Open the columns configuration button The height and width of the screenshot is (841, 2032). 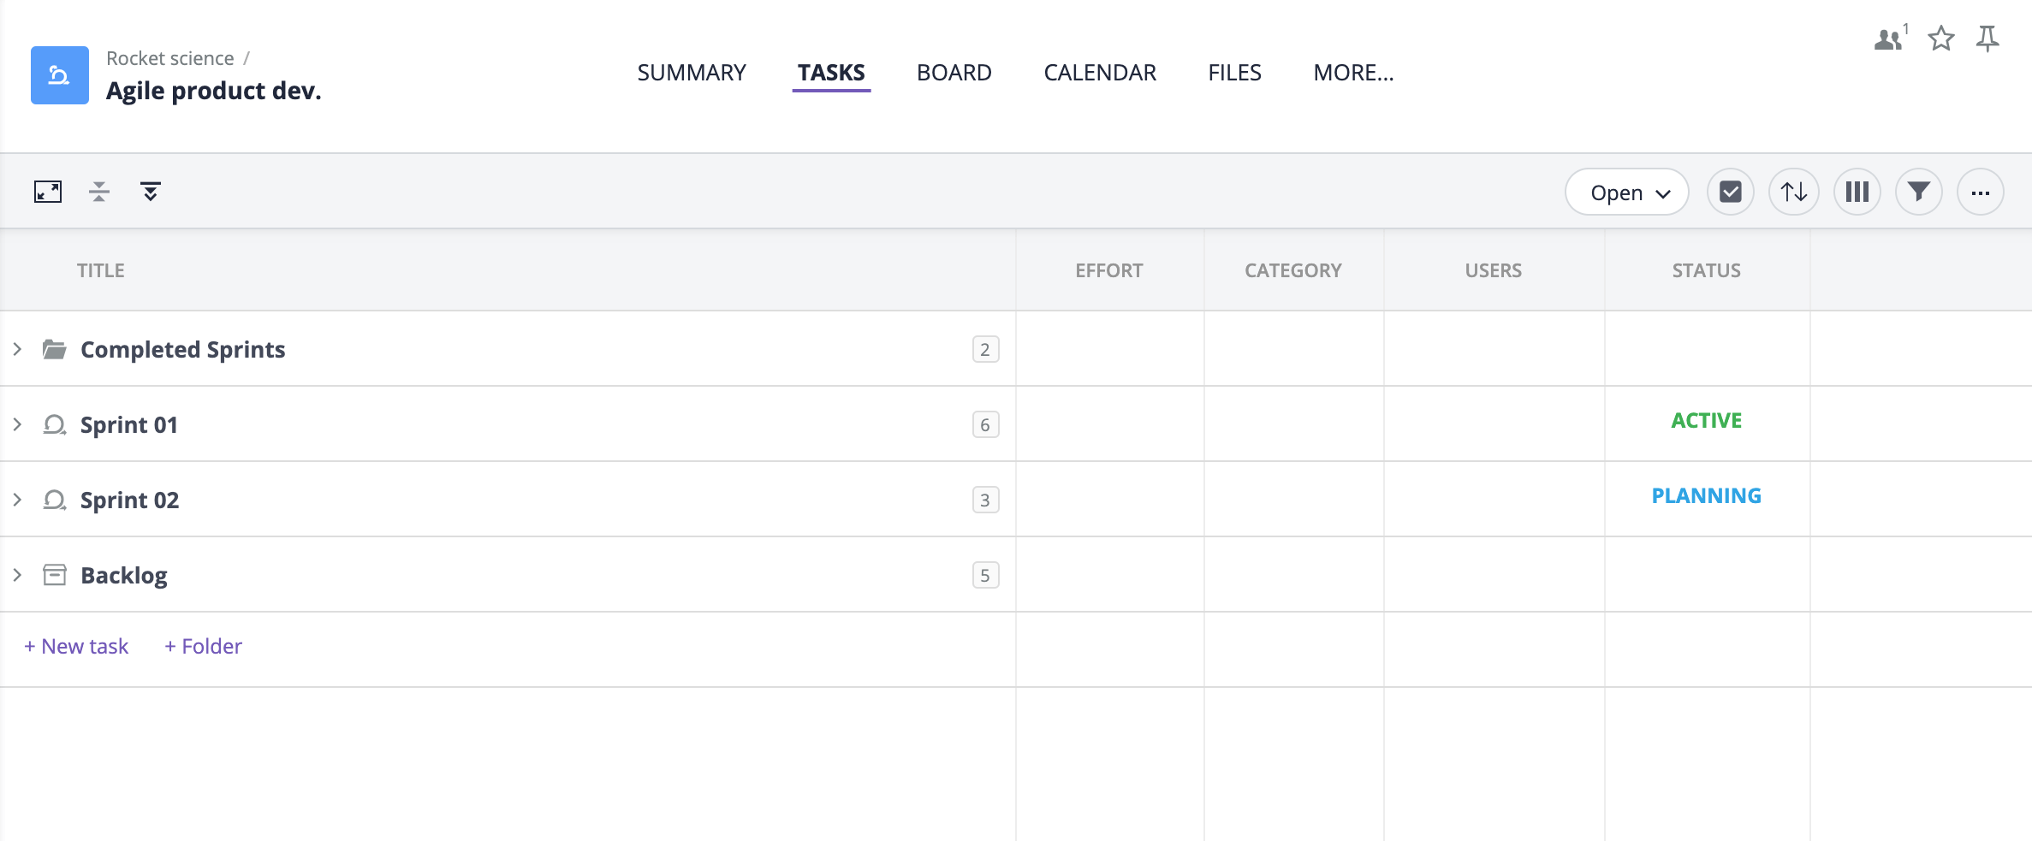1857,192
